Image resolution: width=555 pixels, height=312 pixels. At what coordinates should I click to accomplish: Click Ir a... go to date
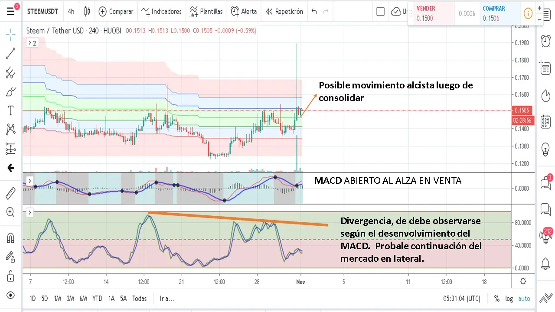click(x=166, y=299)
